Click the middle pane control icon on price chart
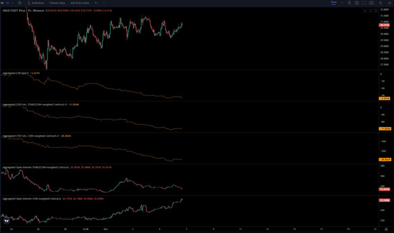The width and height of the screenshot is (394, 233). tap(371, 10)
